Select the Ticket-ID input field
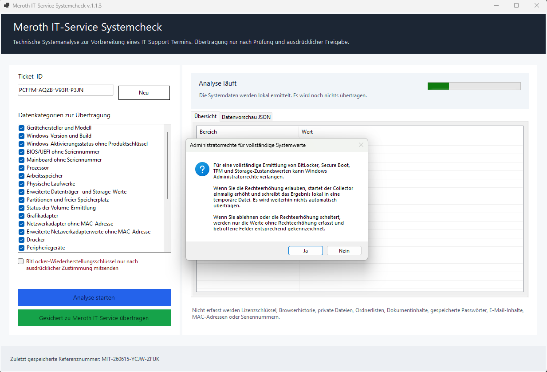Image resolution: width=547 pixels, height=372 pixels. coord(66,90)
